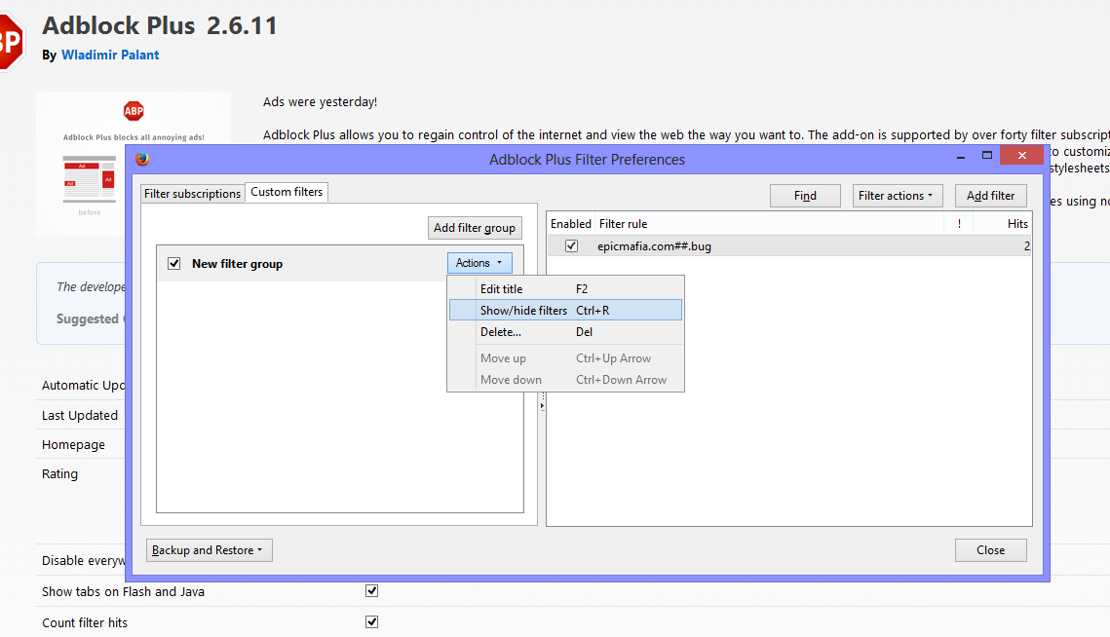Click the Find button
Screen dimensions: 1110x637
tap(805, 196)
